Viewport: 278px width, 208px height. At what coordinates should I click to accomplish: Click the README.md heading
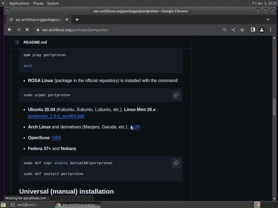35,42
